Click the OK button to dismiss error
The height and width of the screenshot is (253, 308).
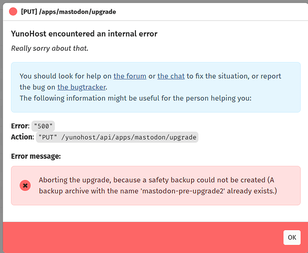(292, 237)
